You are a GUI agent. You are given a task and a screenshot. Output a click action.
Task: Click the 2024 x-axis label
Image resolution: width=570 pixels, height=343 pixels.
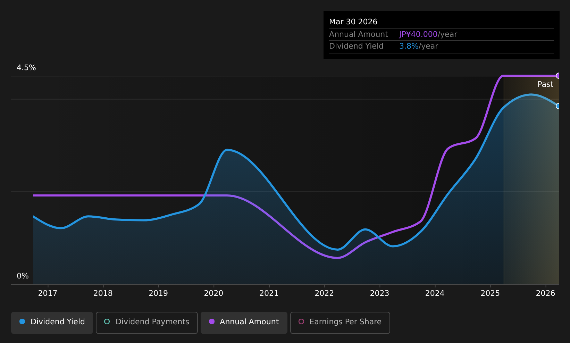click(x=435, y=293)
